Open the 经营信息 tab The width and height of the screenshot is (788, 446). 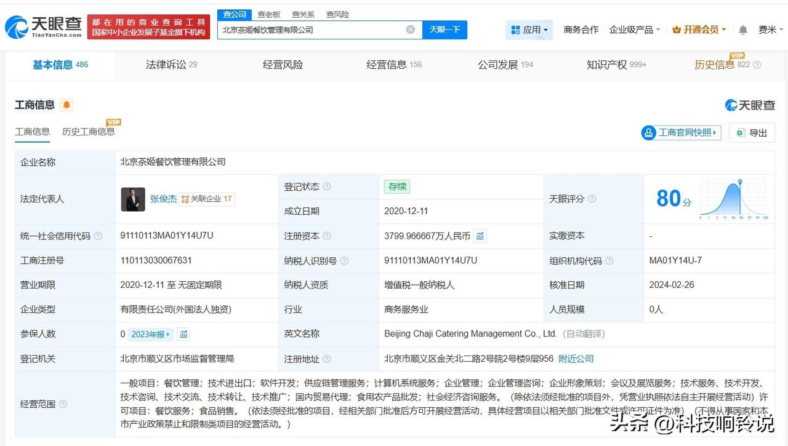(394, 65)
